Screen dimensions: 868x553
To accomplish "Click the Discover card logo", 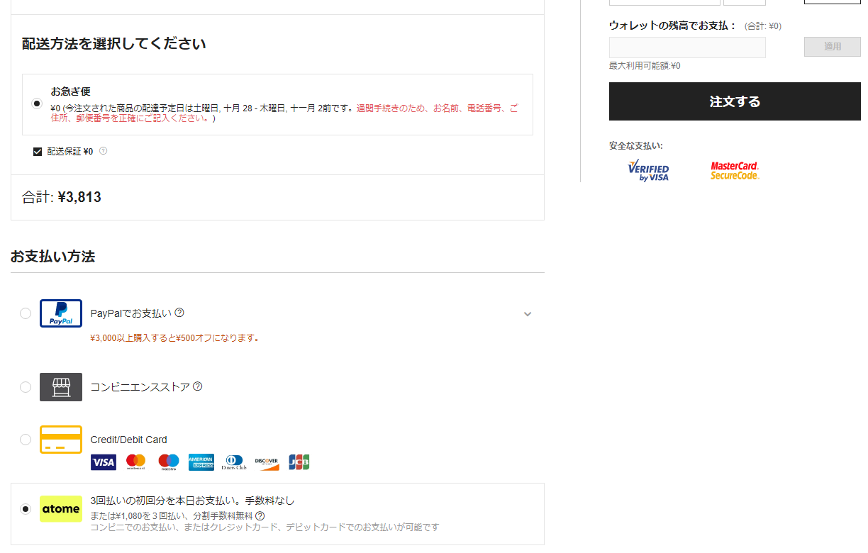I will click(267, 462).
